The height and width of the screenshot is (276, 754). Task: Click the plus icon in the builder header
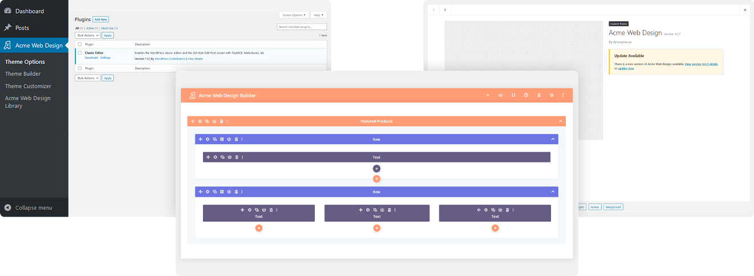coord(488,95)
